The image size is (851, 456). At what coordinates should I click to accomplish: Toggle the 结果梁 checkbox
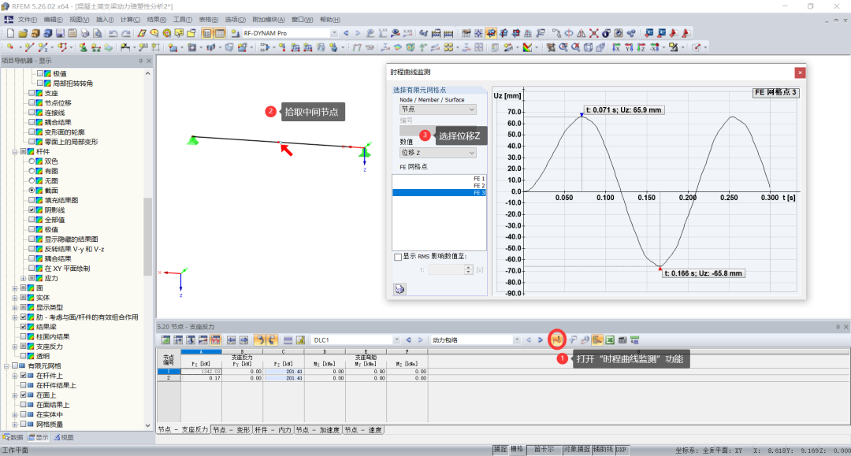[x=24, y=327]
